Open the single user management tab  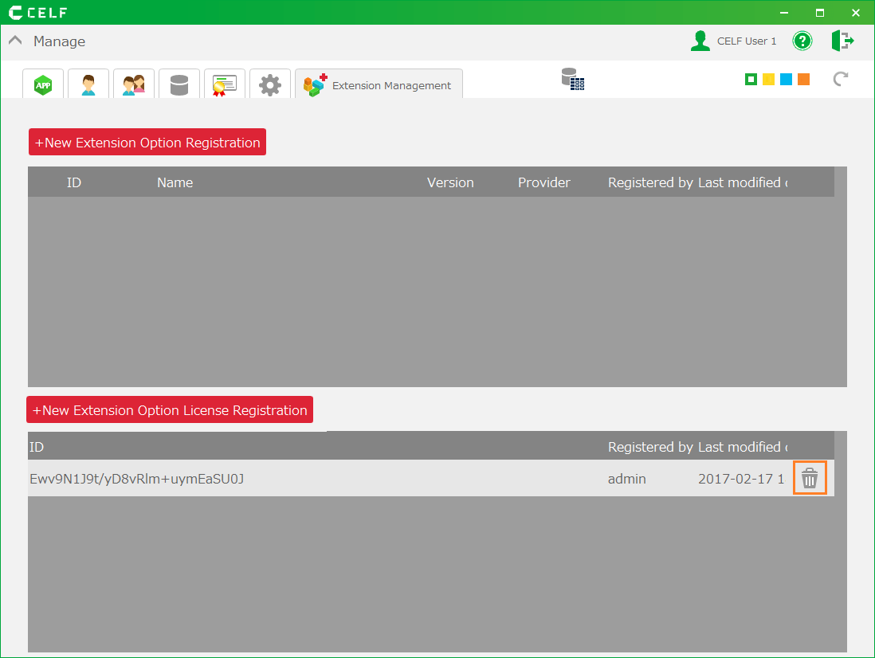(88, 84)
